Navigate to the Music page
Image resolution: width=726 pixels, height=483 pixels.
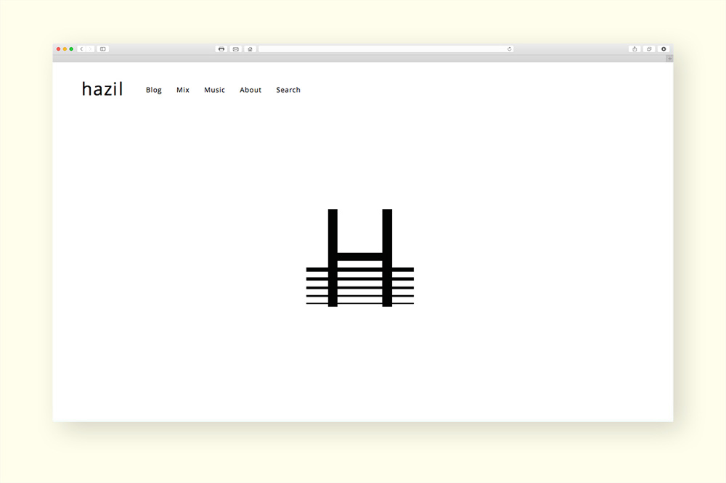click(x=214, y=90)
